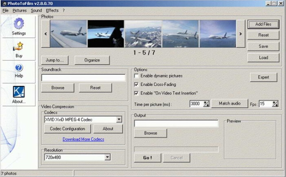Disable the Cross-Fading checkbox

(x=136, y=84)
